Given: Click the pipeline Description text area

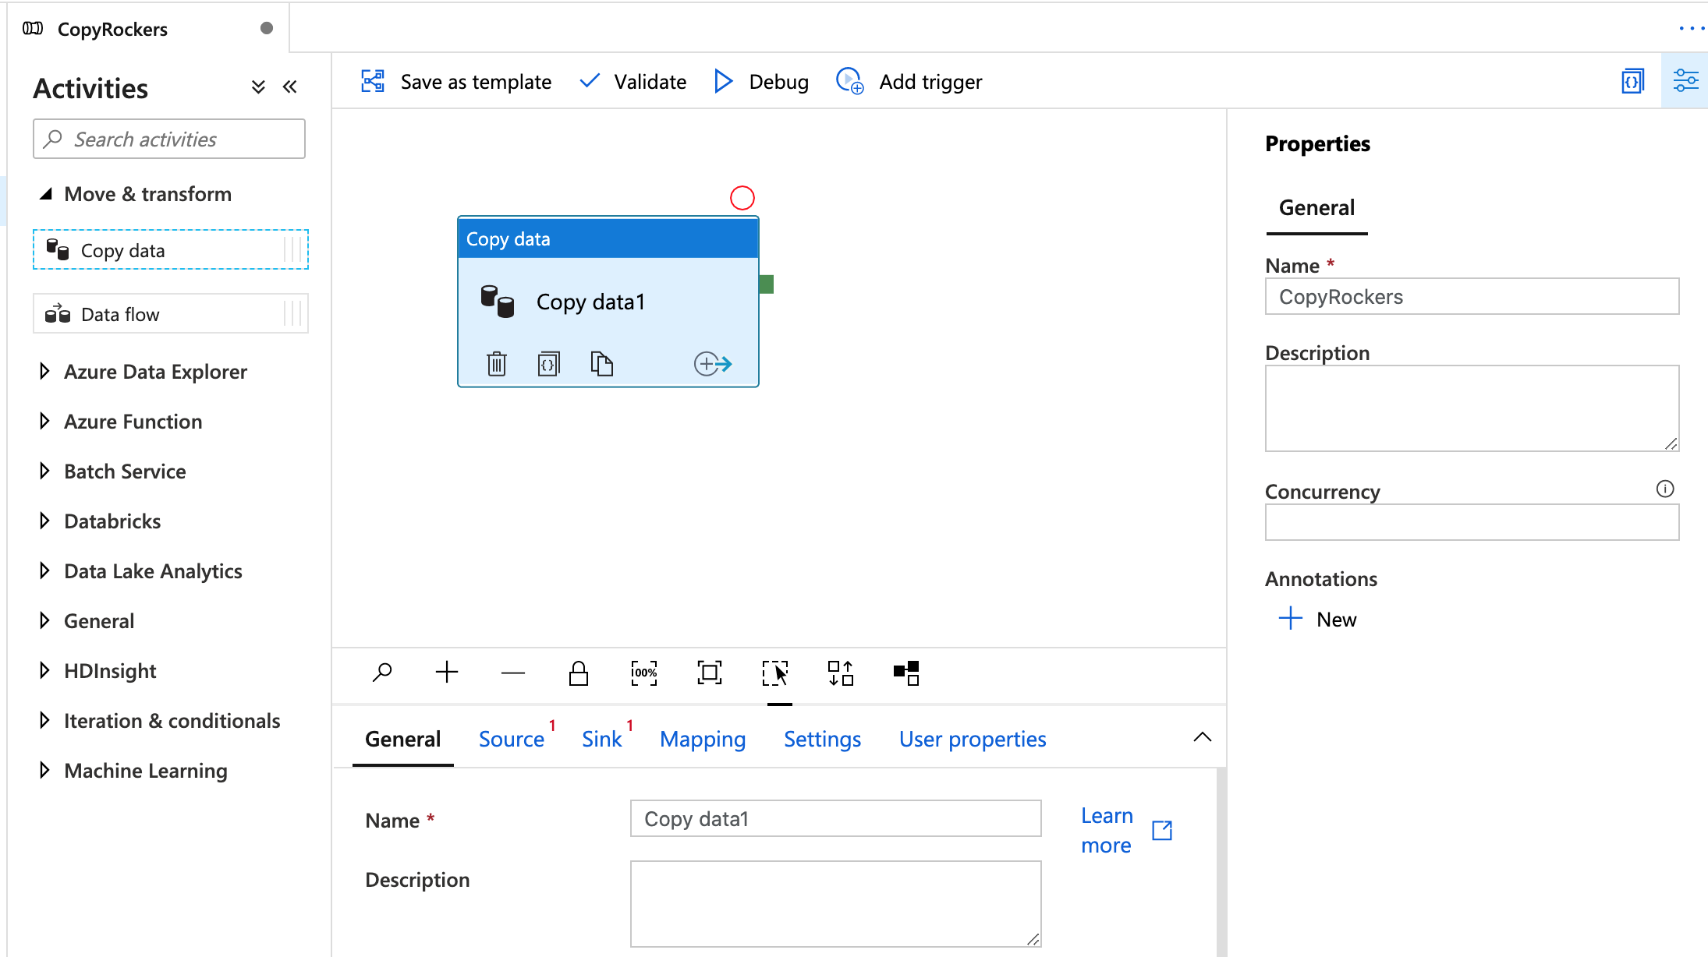Looking at the screenshot, I should 1472,408.
